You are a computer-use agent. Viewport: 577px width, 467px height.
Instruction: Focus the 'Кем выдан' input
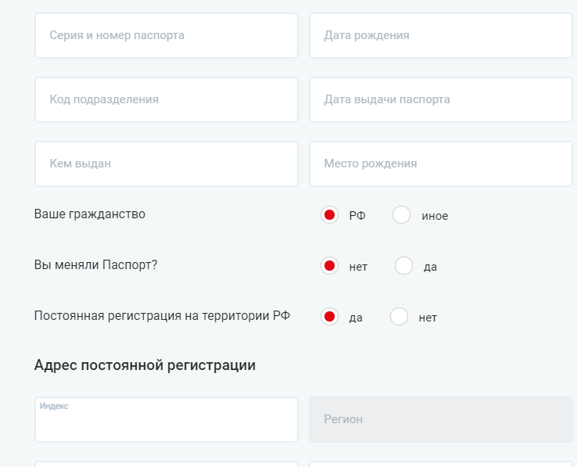[167, 164]
